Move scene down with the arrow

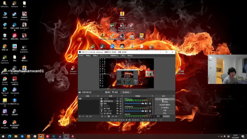(x=90, y=116)
